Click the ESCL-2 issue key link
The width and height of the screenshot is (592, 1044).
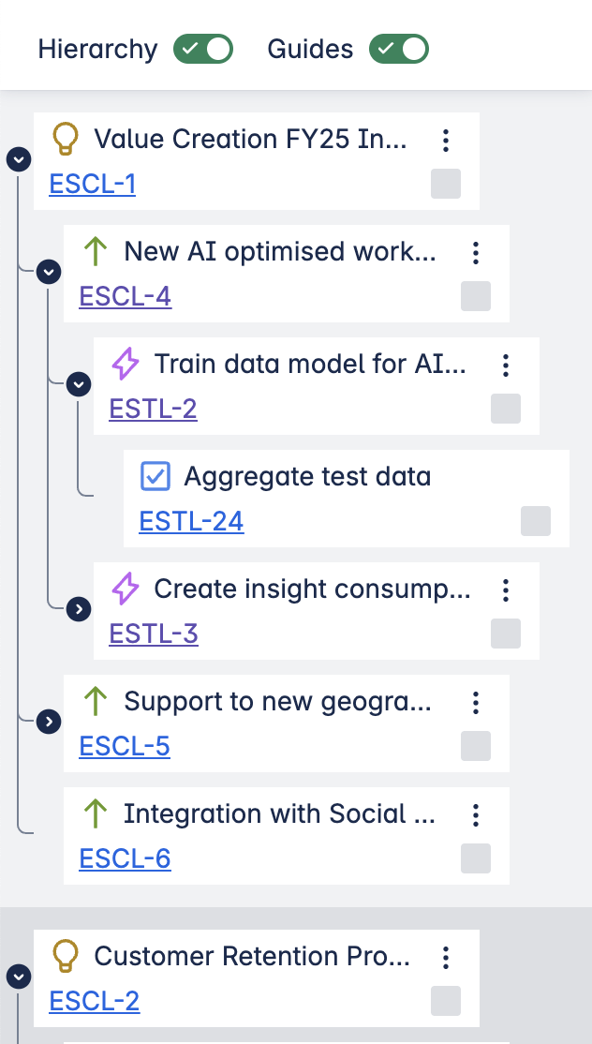[95, 1002]
